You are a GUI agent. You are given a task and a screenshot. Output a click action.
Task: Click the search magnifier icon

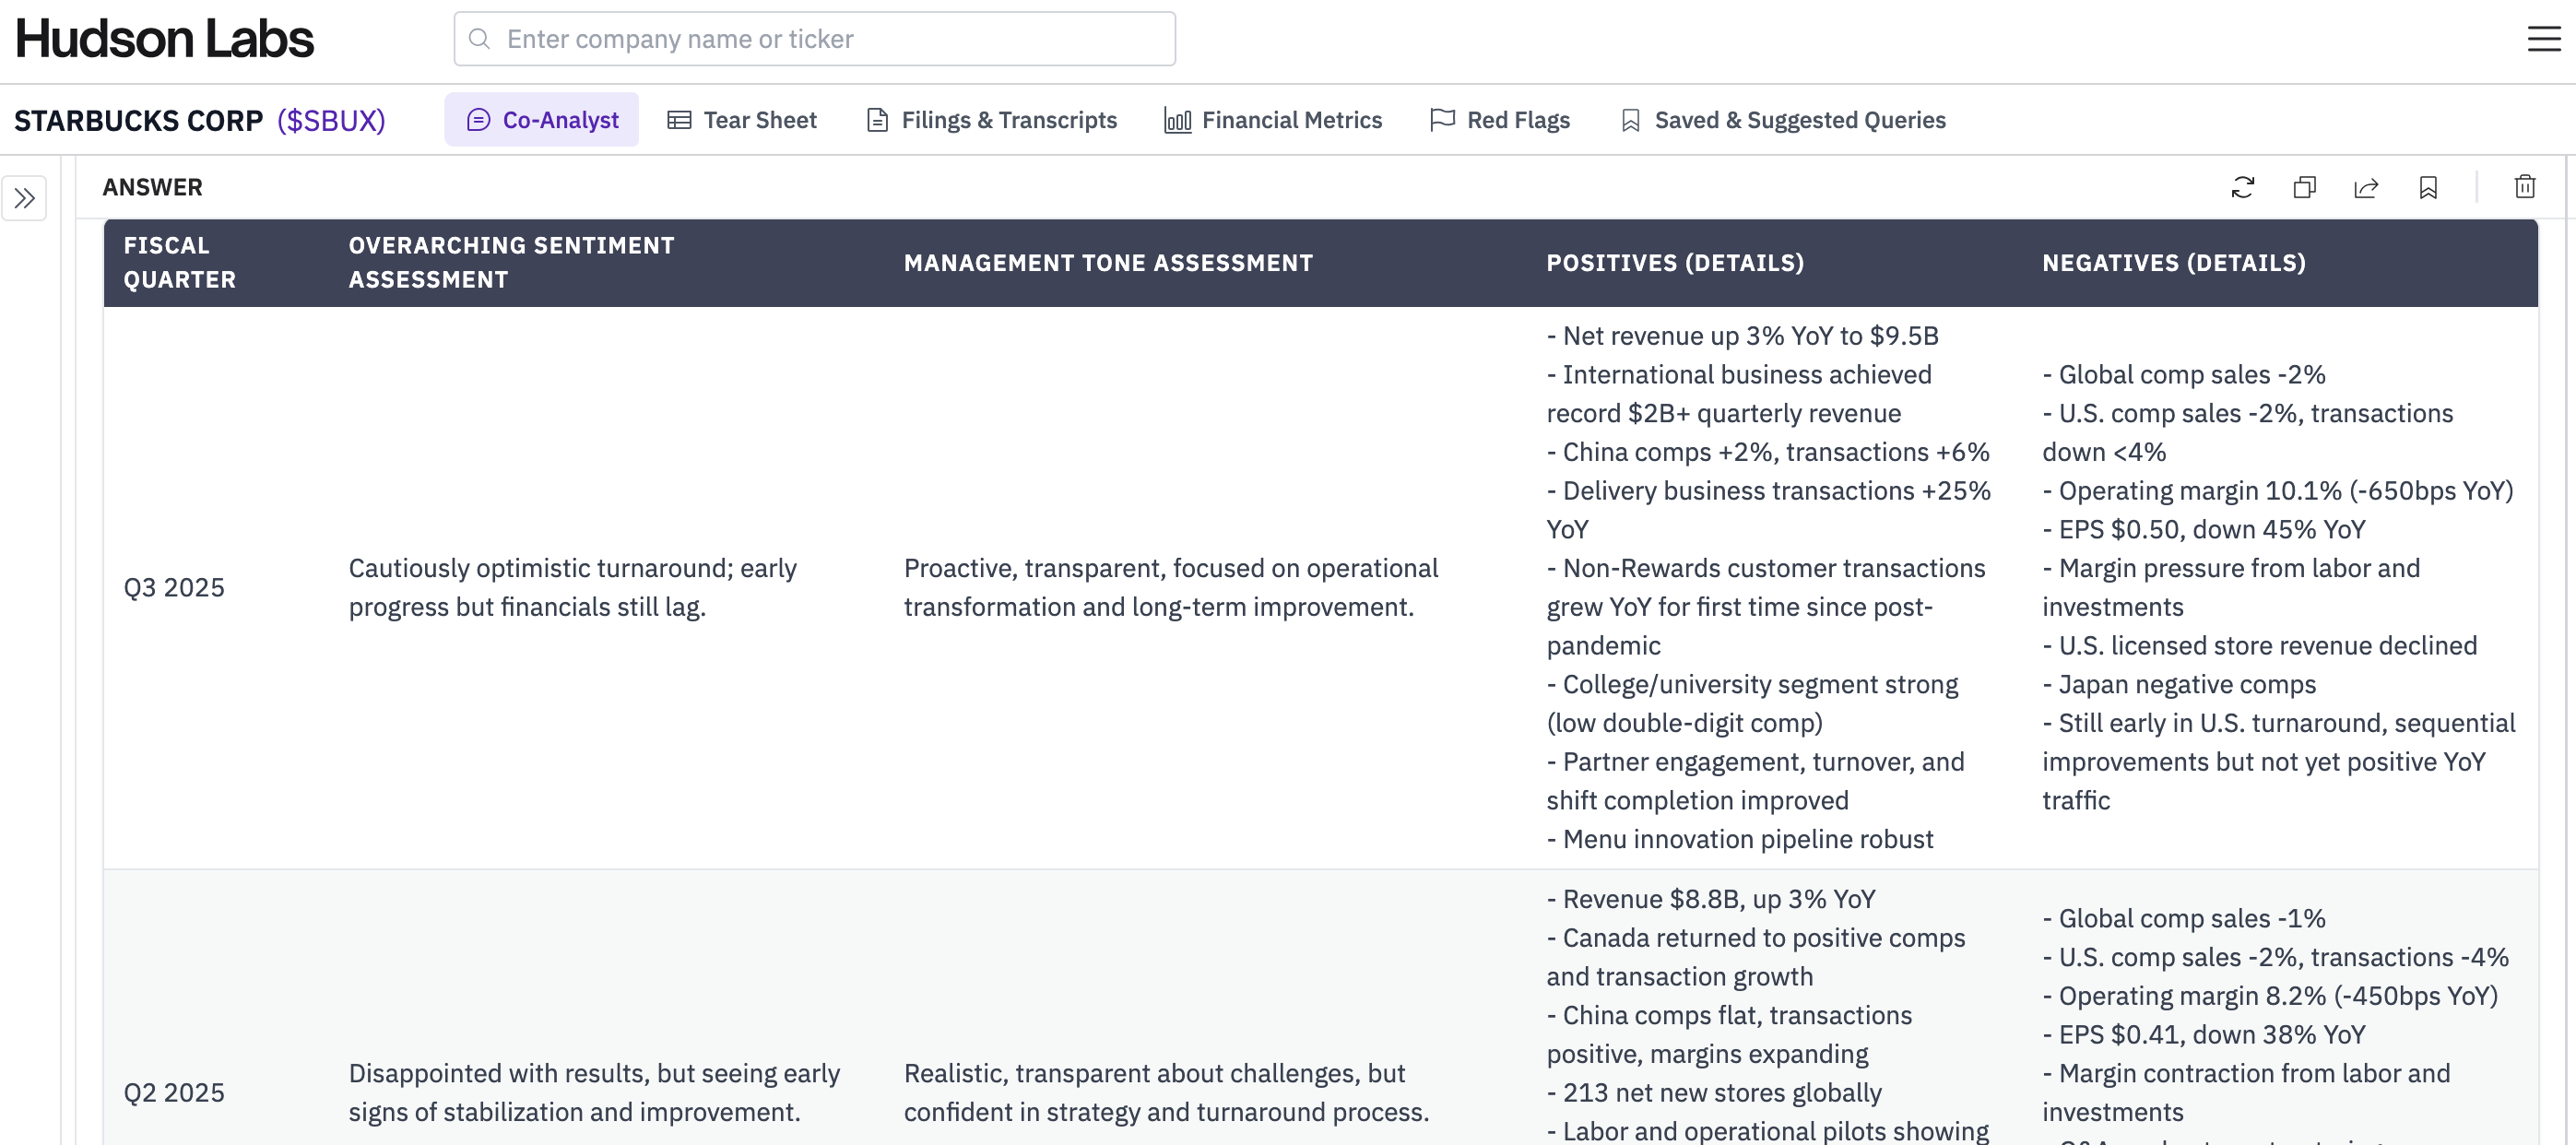pos(480,39)
